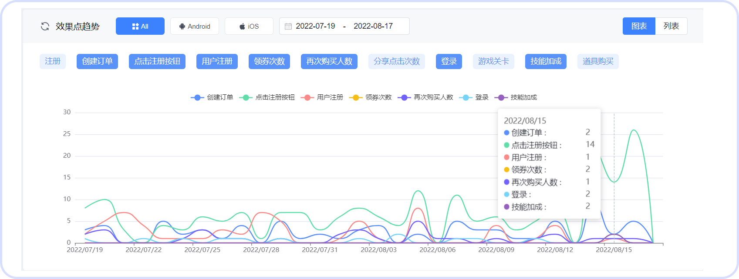
Task: Filter by Android platform
Action: click(195, 26)
